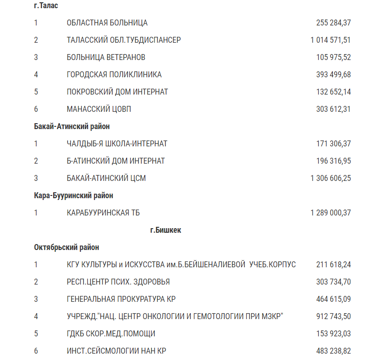
Task: Click ТАЛАССКИЙ ОБЛ.ТУБДИСПАНСЕР entry
Action: pyautogui.click(x=124, y=40)
